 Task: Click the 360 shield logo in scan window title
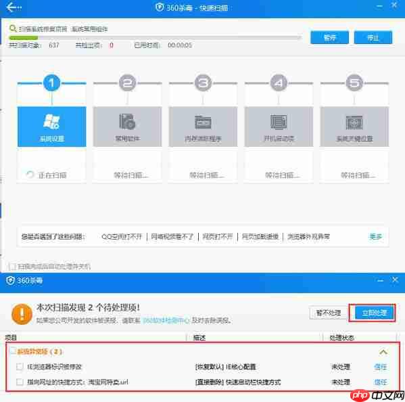point(160,7)
